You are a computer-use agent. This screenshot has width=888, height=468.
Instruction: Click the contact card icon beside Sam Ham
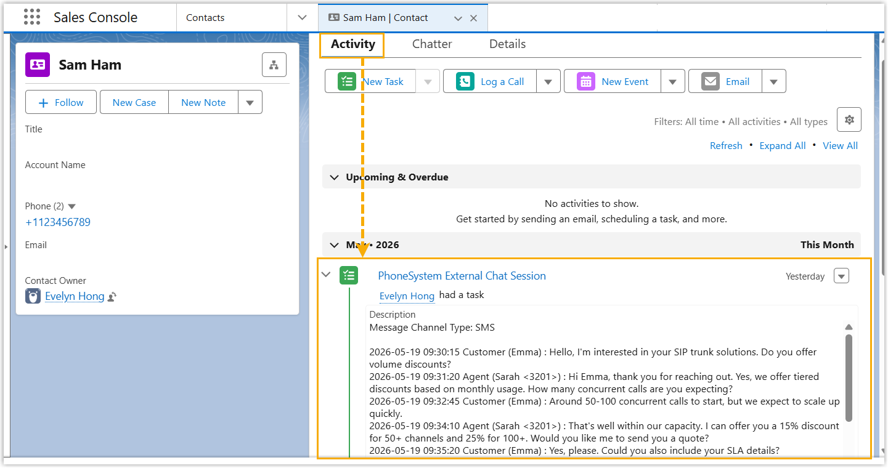[x=38, y=65]
